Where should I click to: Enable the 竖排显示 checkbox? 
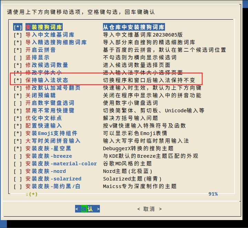[18, 58]
